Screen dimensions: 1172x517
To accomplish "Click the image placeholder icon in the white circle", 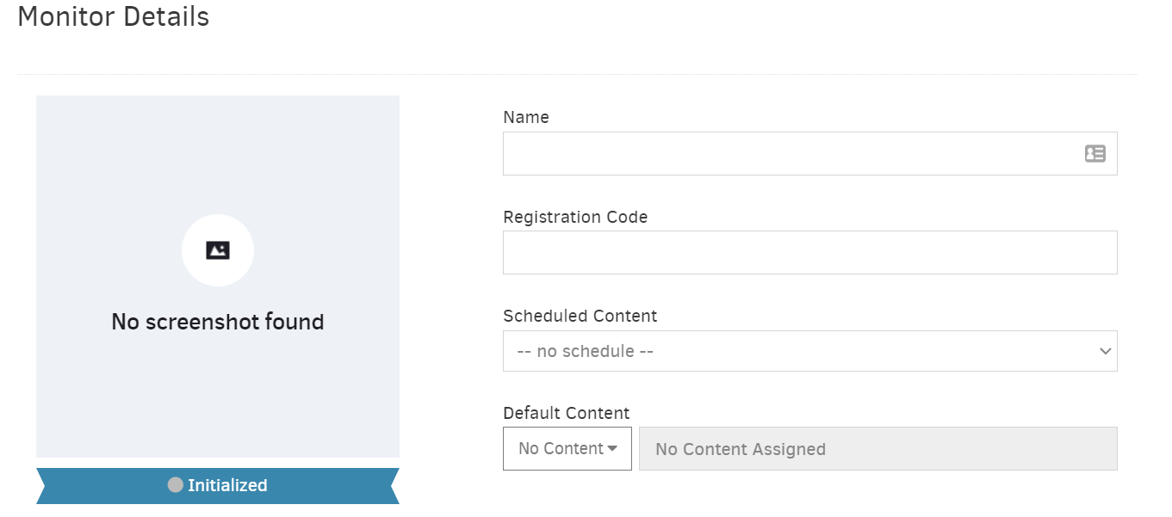I will (218, 250).
